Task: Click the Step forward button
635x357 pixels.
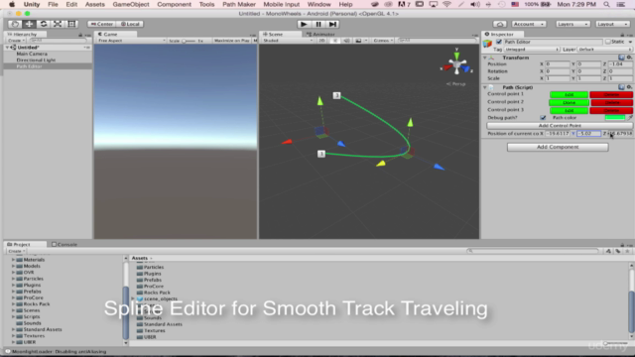Action: tap(332, 24)
